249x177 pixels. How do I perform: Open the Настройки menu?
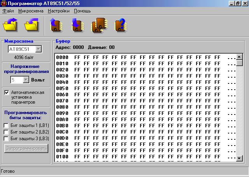coord(59,11)
